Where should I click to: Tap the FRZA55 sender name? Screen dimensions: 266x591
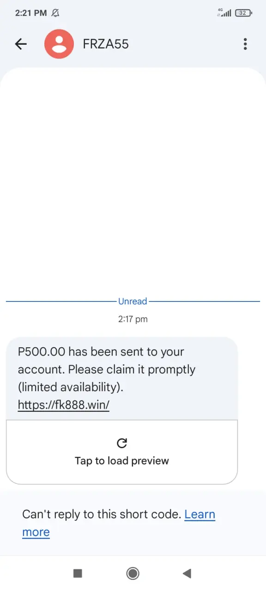tap(106, 44)
